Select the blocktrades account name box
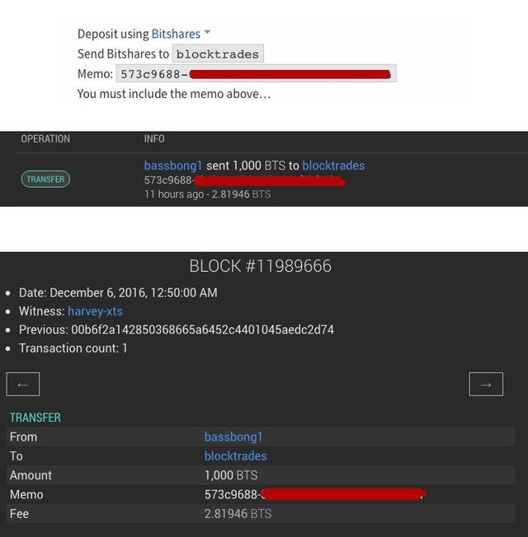 click(x=219, y=54)
